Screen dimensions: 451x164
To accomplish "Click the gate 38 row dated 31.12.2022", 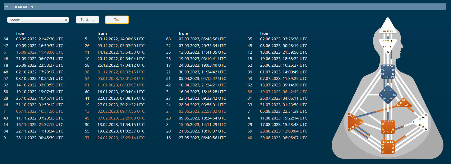I will pyautogui.click(x=121, y=72).
